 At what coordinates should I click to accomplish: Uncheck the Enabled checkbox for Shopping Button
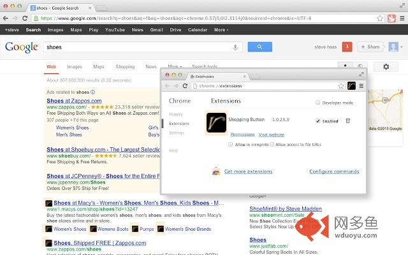coord(318,120)
